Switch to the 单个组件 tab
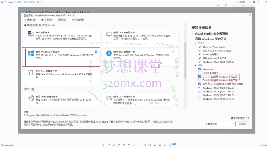 [47, 20]
